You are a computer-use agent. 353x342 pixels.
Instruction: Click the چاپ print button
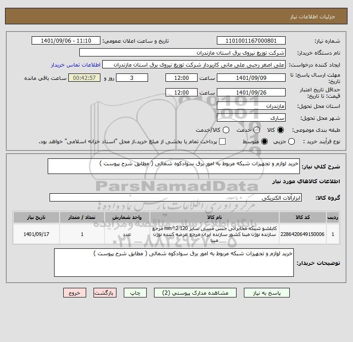tap(135, 292)
